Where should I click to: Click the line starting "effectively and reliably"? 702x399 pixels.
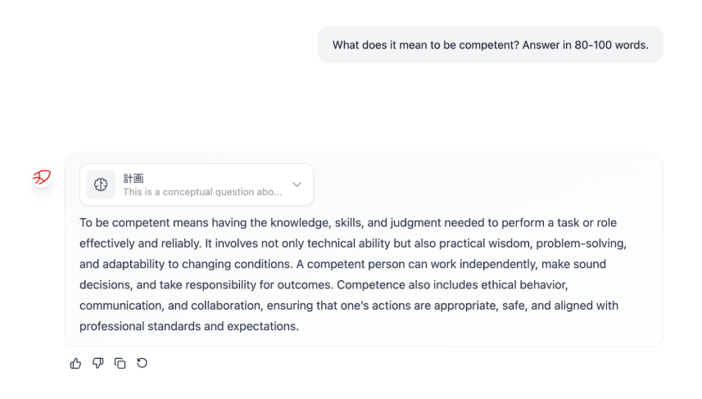point(352,244)
